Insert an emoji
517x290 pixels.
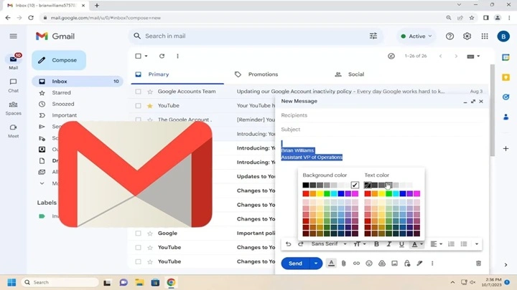pos(369,264)
